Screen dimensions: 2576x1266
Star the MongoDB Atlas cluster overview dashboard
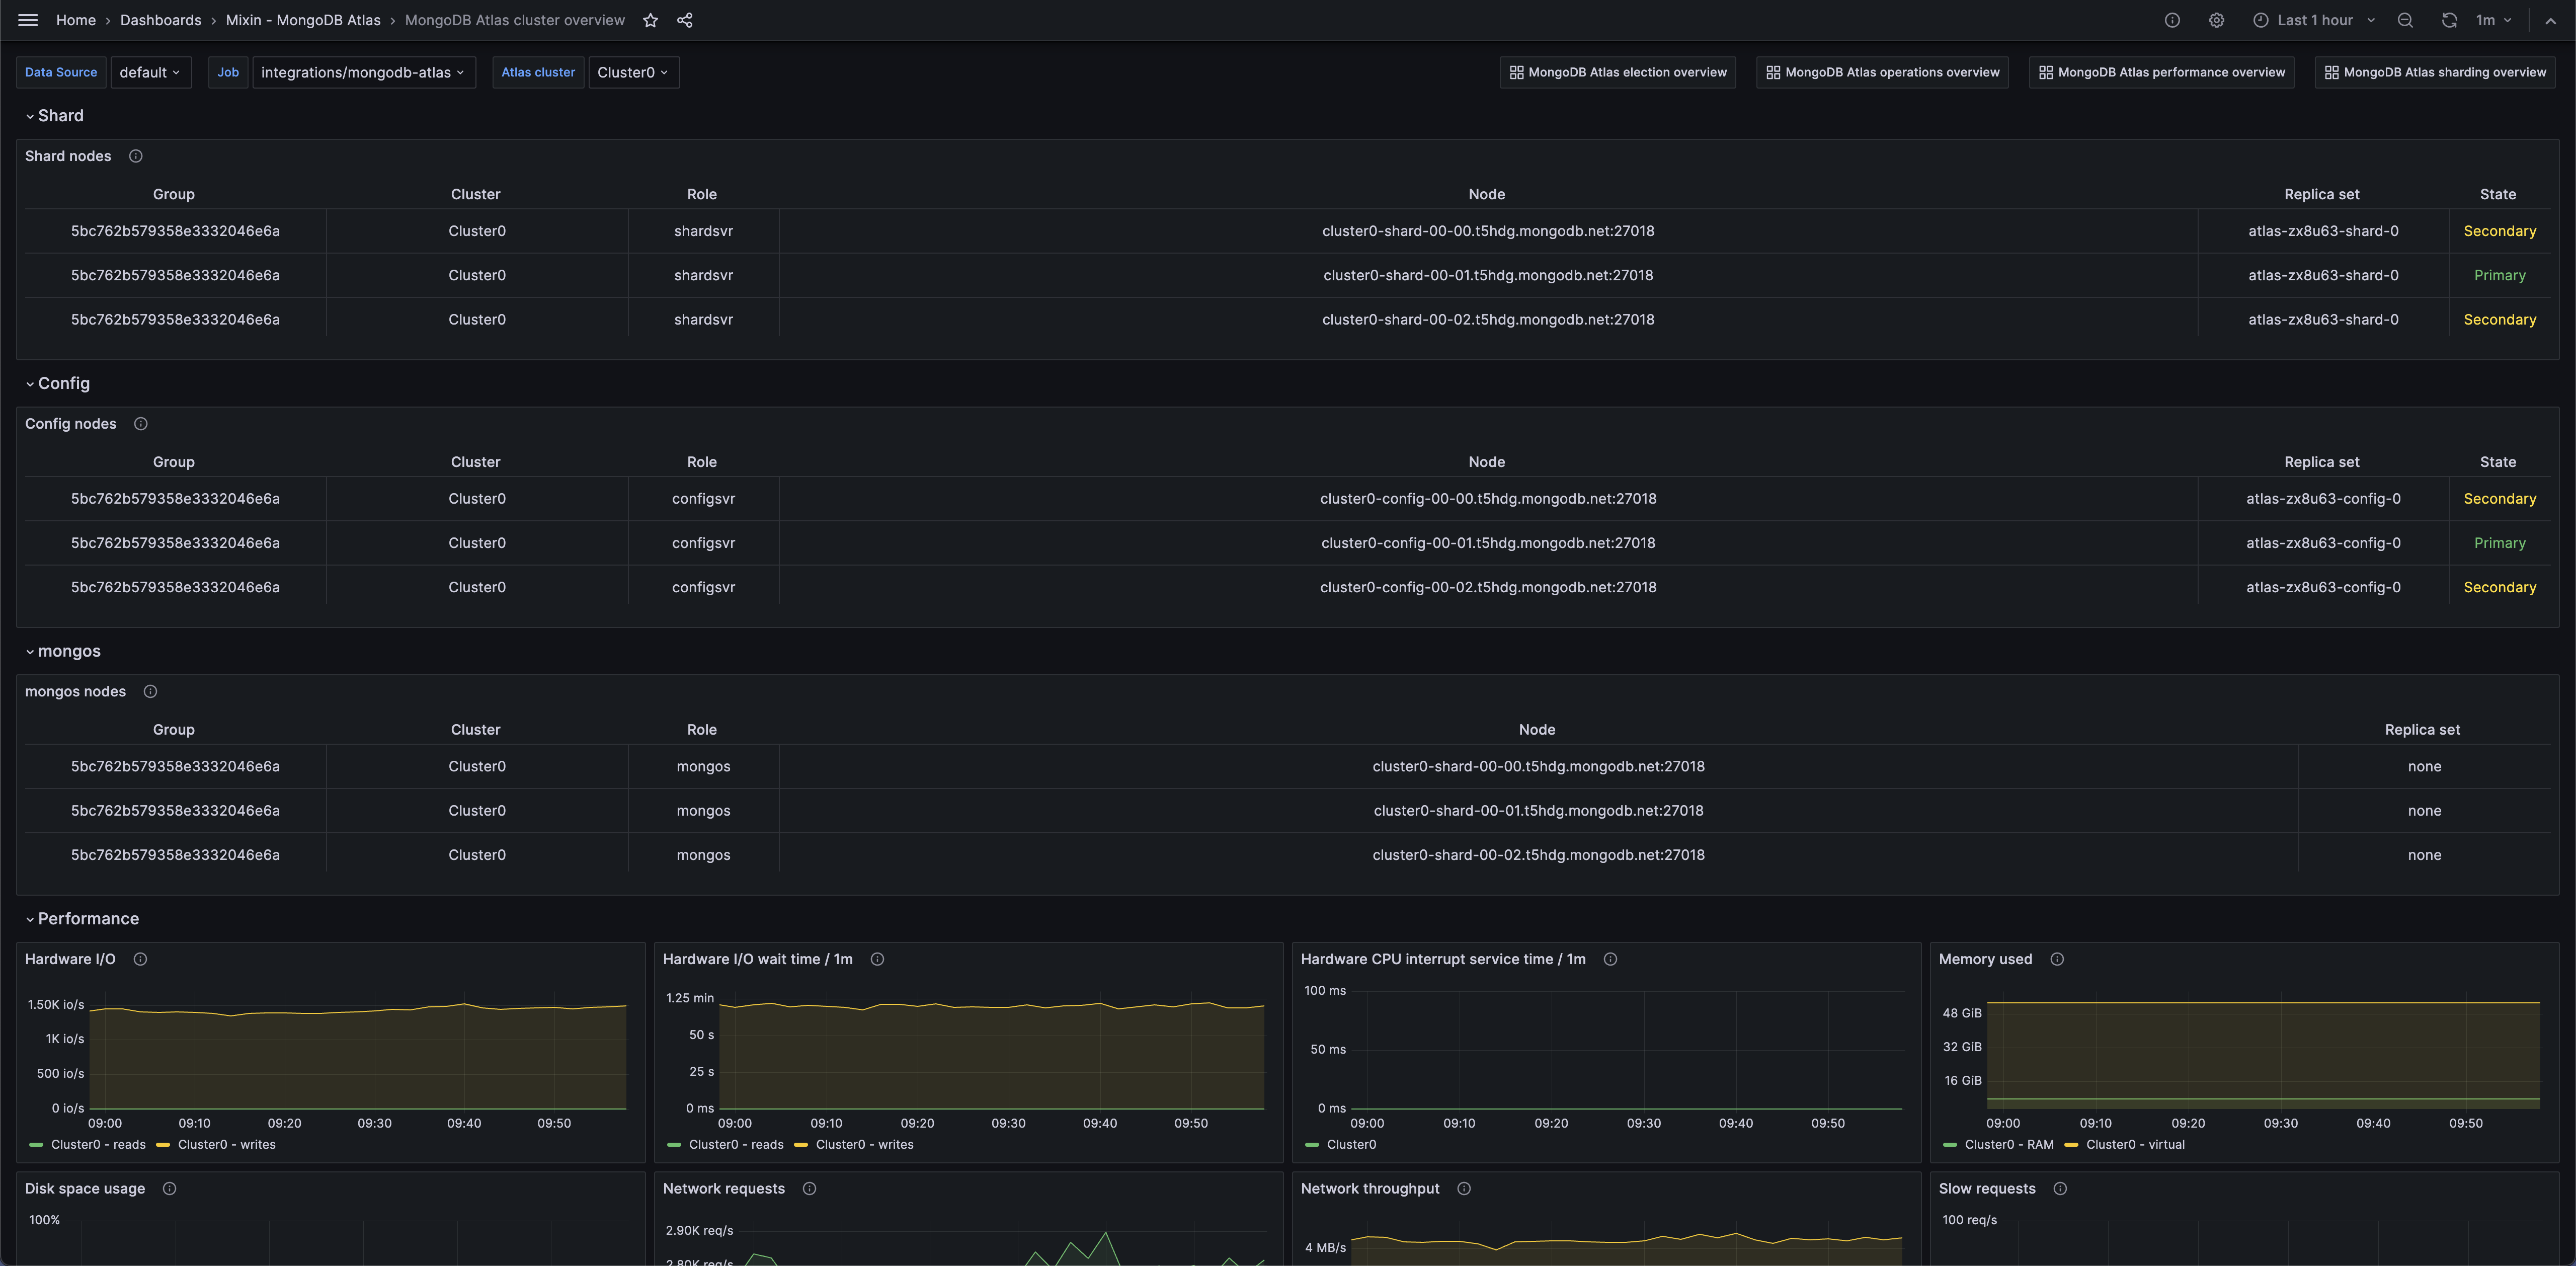point(650,20)
